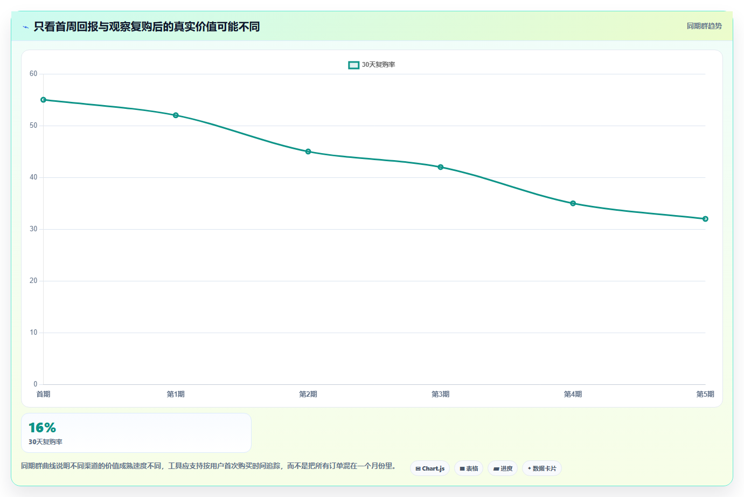The image size is (744, 497).
Task: Click the 20 y-axis label
Action: tap(33, 281)
